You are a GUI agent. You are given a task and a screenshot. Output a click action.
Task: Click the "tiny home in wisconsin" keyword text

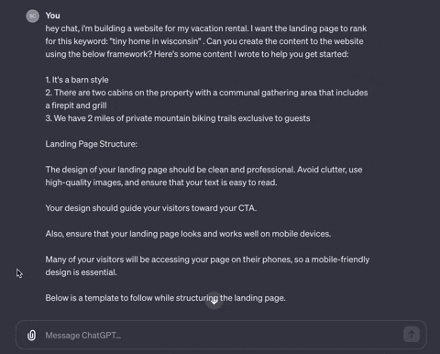coord(155,41)
